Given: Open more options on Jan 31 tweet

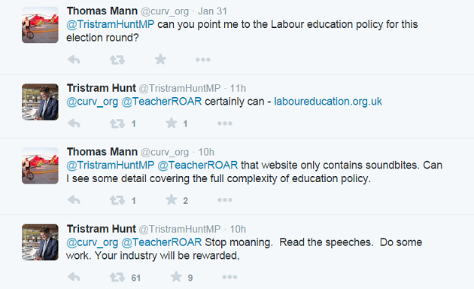Looking at the screenshot, I should click(x=203, y=60).
